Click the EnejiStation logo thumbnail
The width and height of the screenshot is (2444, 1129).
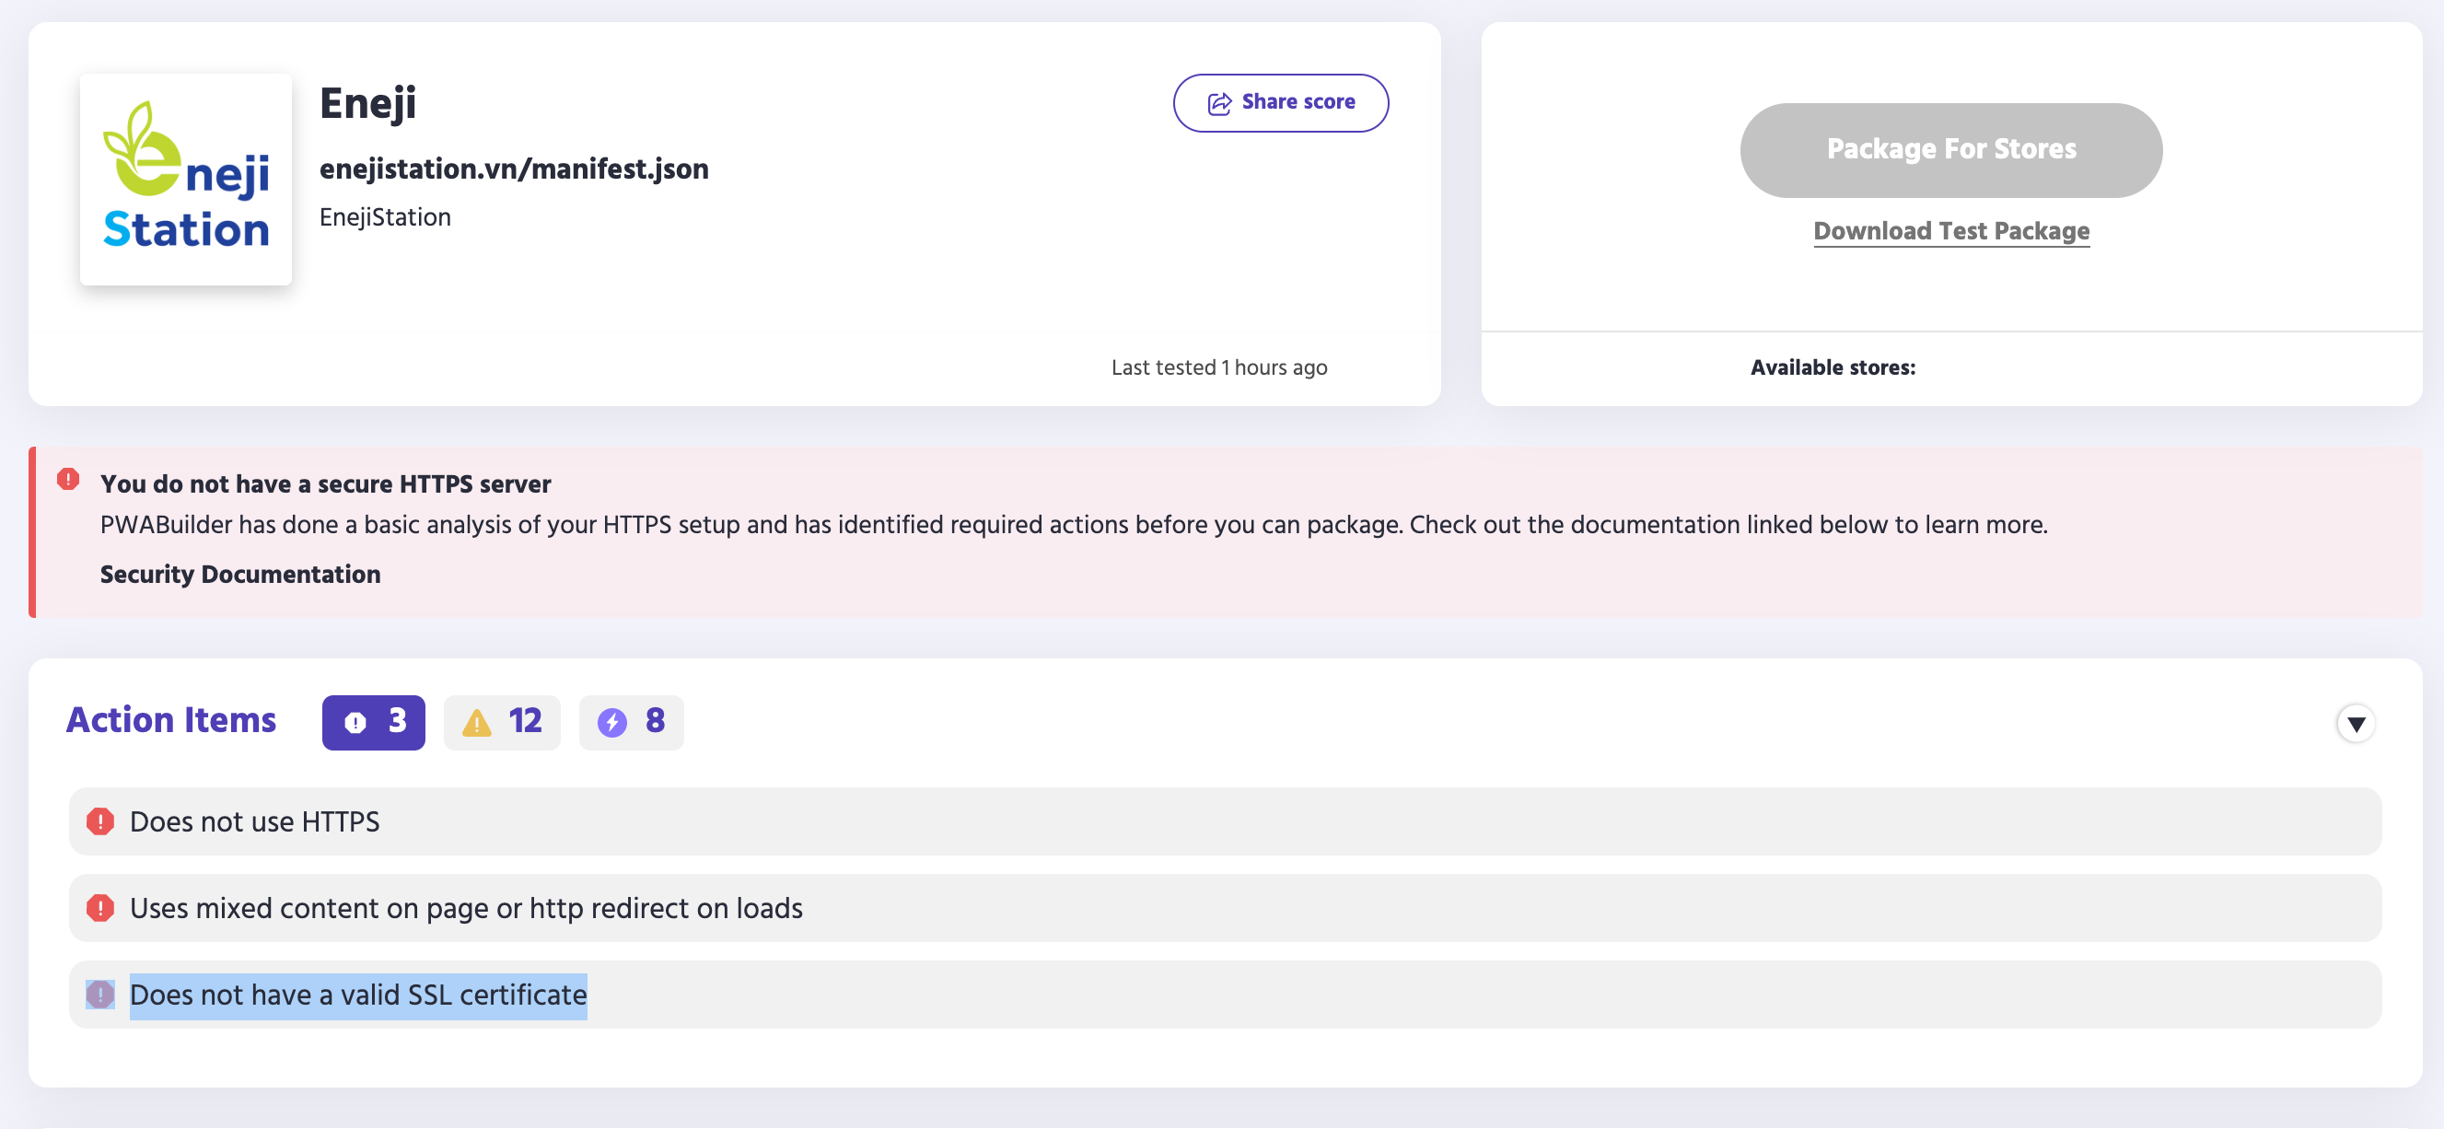tap(186, 180)
